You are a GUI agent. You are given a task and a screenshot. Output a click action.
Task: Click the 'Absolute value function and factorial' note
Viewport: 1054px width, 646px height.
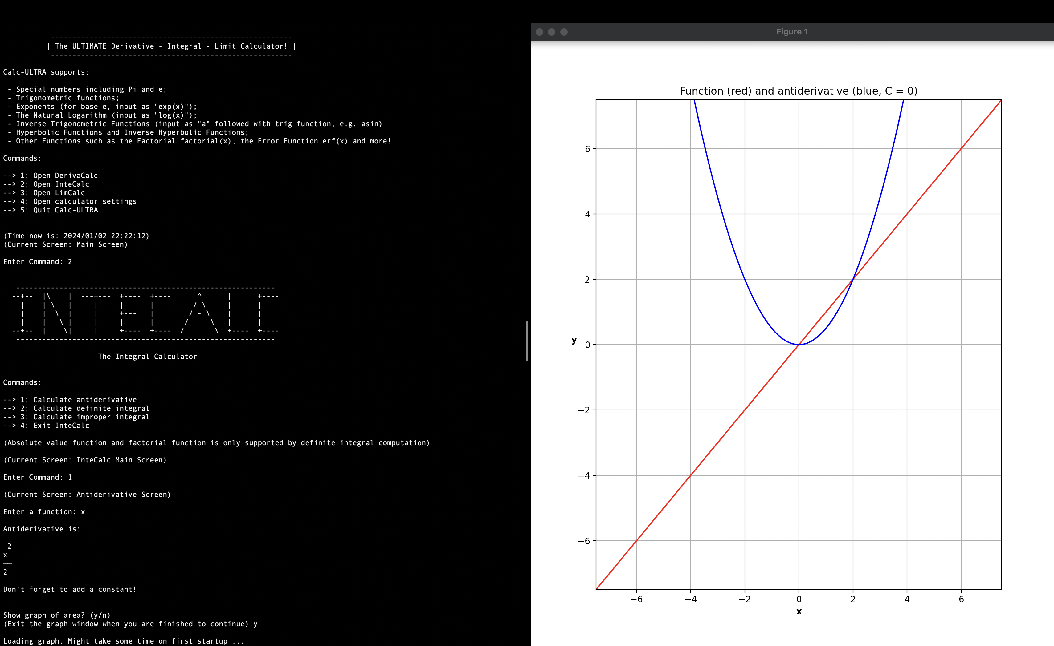216,443
